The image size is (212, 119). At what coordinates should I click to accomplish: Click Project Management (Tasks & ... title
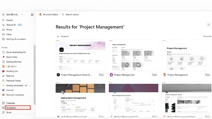coord(77,75)
